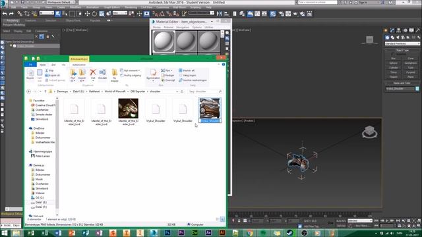Click the Explorer search box
The width and height of the screenshot is (422, 237).
pyautogui.click(x=205, y=92)
